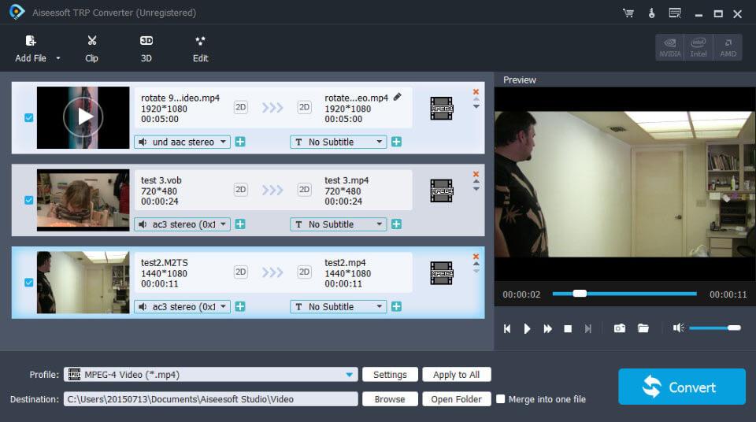Toggle output 2D mode for test2.mp4
The height and width of the screenshot is (422, 756).
(304, 272)
